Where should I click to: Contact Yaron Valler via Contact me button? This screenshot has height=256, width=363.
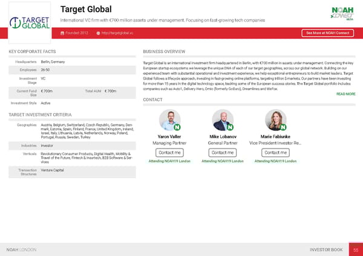(169, 153)
